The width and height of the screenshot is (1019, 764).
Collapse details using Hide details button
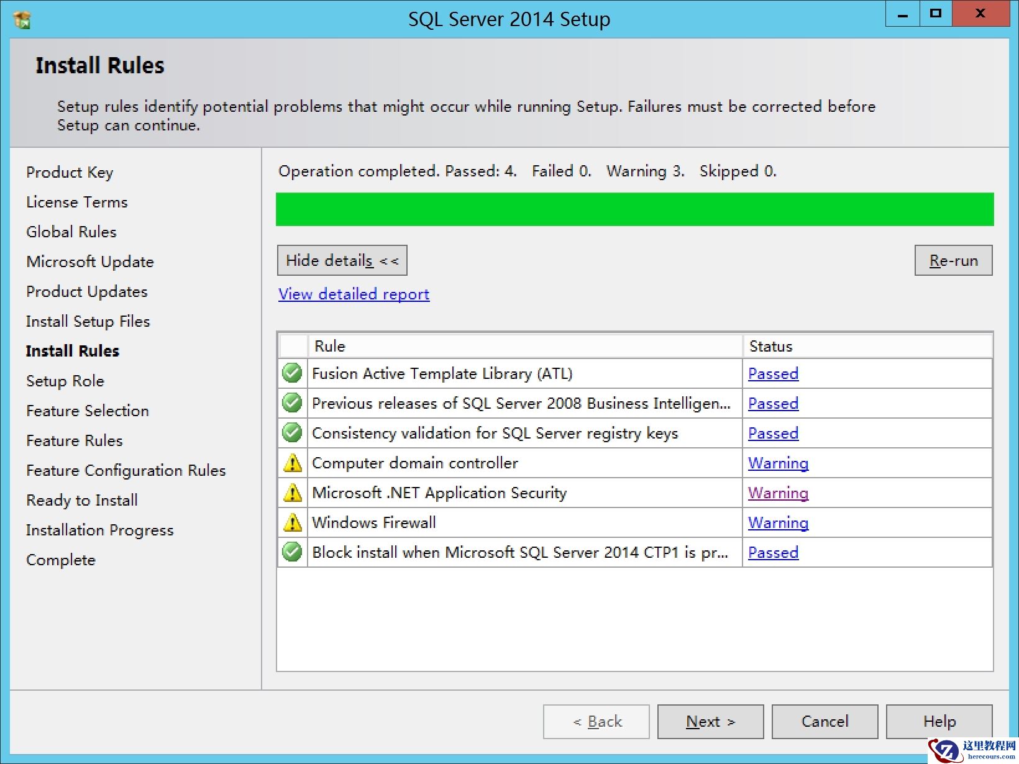[342, 260]
